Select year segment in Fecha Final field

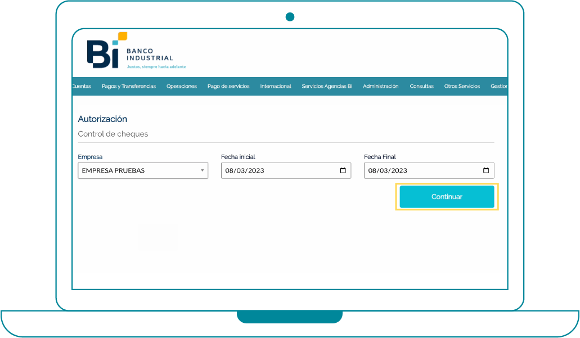[x=398, y=171]
